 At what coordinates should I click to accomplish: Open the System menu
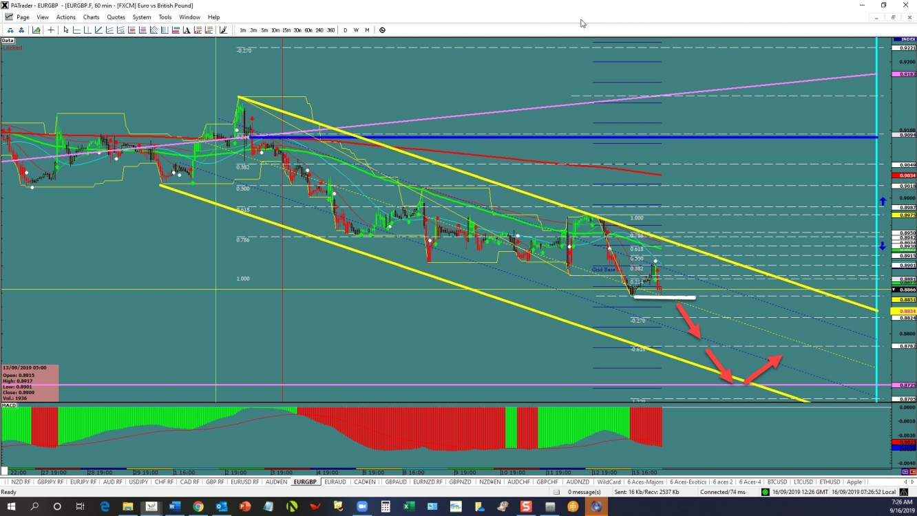coord(142,17)
